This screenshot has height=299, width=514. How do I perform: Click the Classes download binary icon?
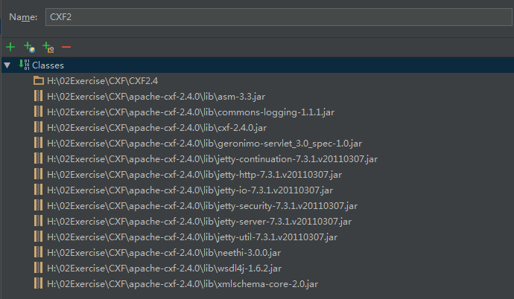24,65
